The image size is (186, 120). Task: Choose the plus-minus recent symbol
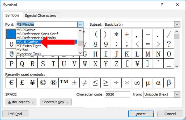[74, 83]
